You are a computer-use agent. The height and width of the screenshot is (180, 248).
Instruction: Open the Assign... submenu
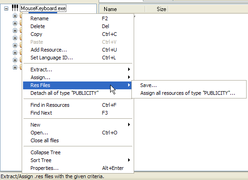point(77,77)
